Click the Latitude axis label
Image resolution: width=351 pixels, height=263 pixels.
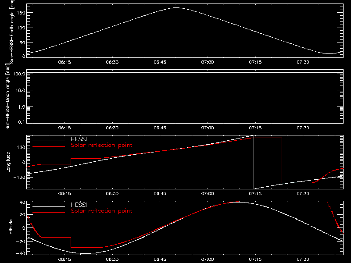coord(11,228)
